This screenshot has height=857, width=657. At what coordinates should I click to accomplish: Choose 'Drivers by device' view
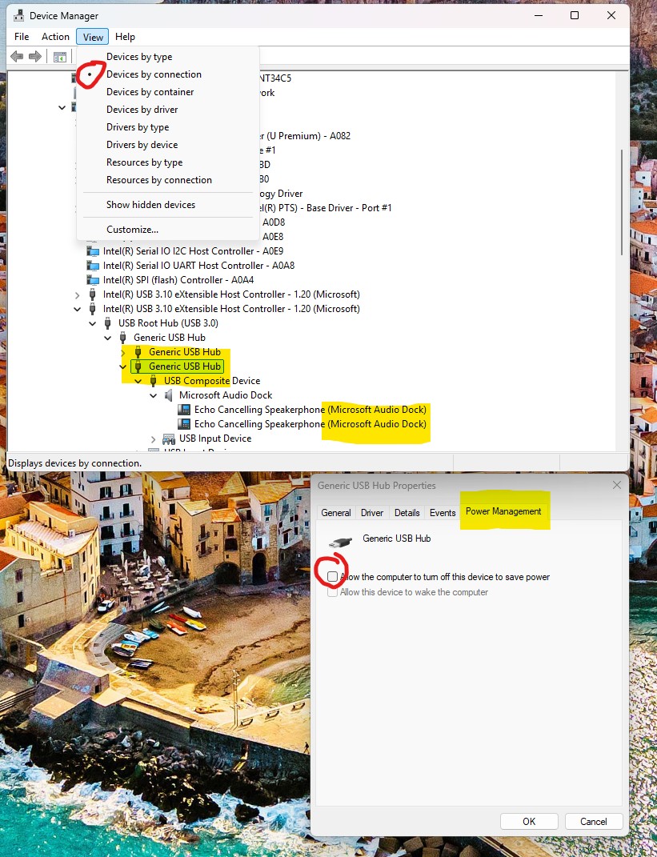[x=168, y=145]
